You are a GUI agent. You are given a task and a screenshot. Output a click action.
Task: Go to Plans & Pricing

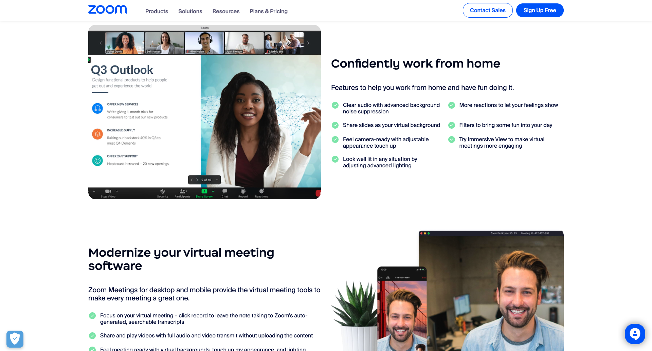(269, 11)
